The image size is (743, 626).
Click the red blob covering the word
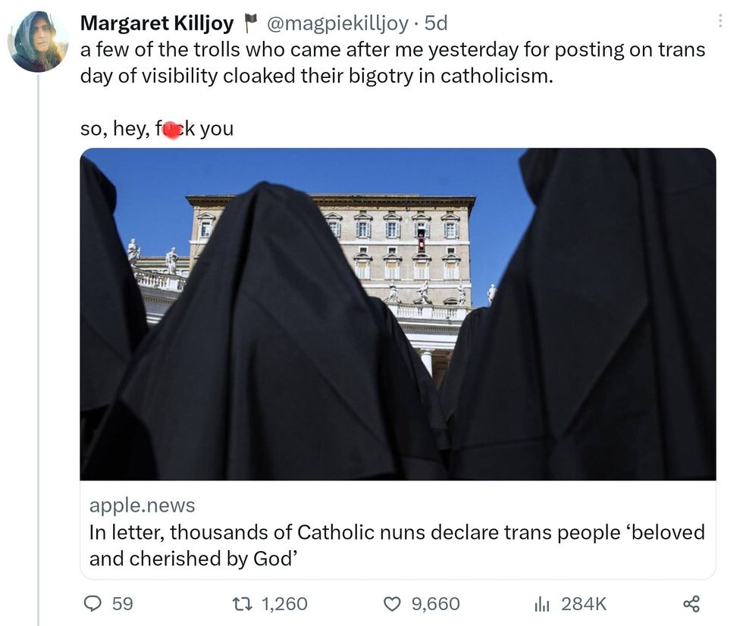[173, 129]
